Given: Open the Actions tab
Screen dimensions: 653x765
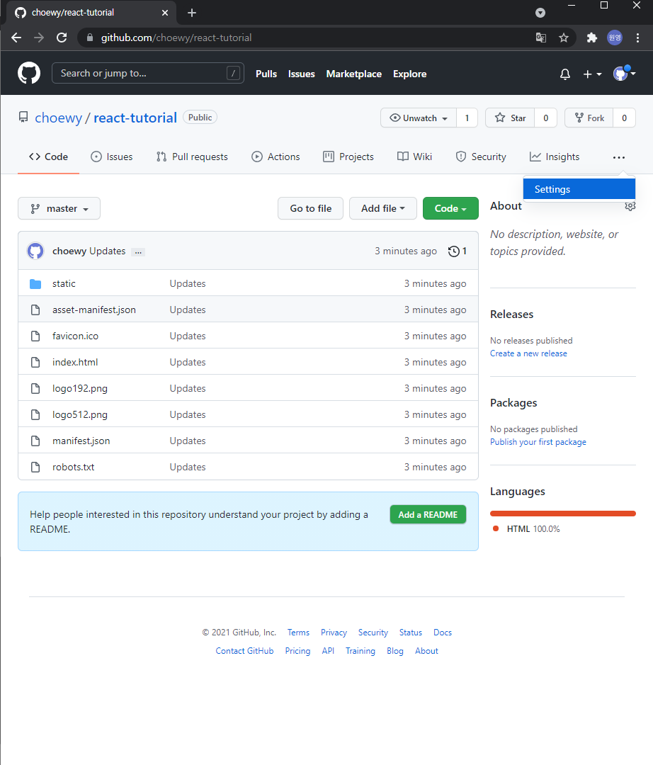Looking at the screenshot, I should pos(276,157).
